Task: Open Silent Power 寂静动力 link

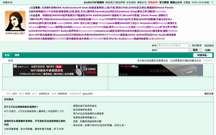Action: [x=154, y=15]
